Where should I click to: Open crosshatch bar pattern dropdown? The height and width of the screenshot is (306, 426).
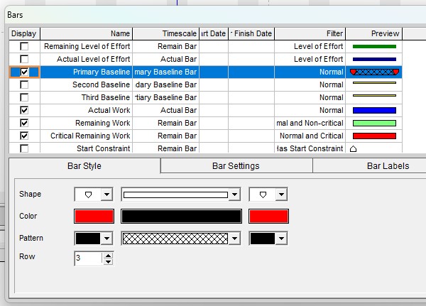pyautogui.click(x=234, y=239)
